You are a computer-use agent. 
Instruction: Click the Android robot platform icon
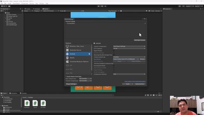(67, 54)
